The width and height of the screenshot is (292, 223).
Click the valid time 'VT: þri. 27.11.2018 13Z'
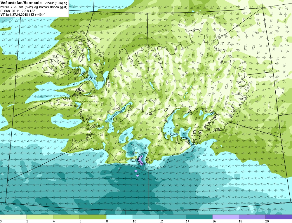point(17,15)
